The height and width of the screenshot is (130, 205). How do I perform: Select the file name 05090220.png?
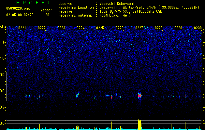(x=18, y=9)
